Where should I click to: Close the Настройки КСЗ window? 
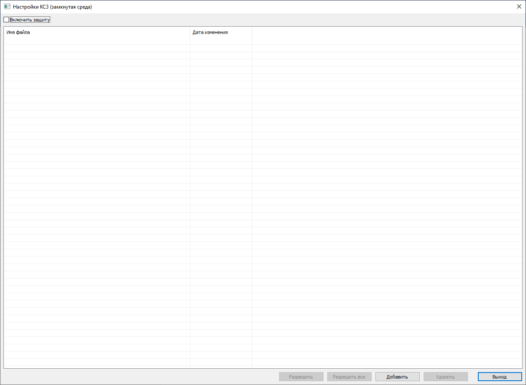pos(518,7)
